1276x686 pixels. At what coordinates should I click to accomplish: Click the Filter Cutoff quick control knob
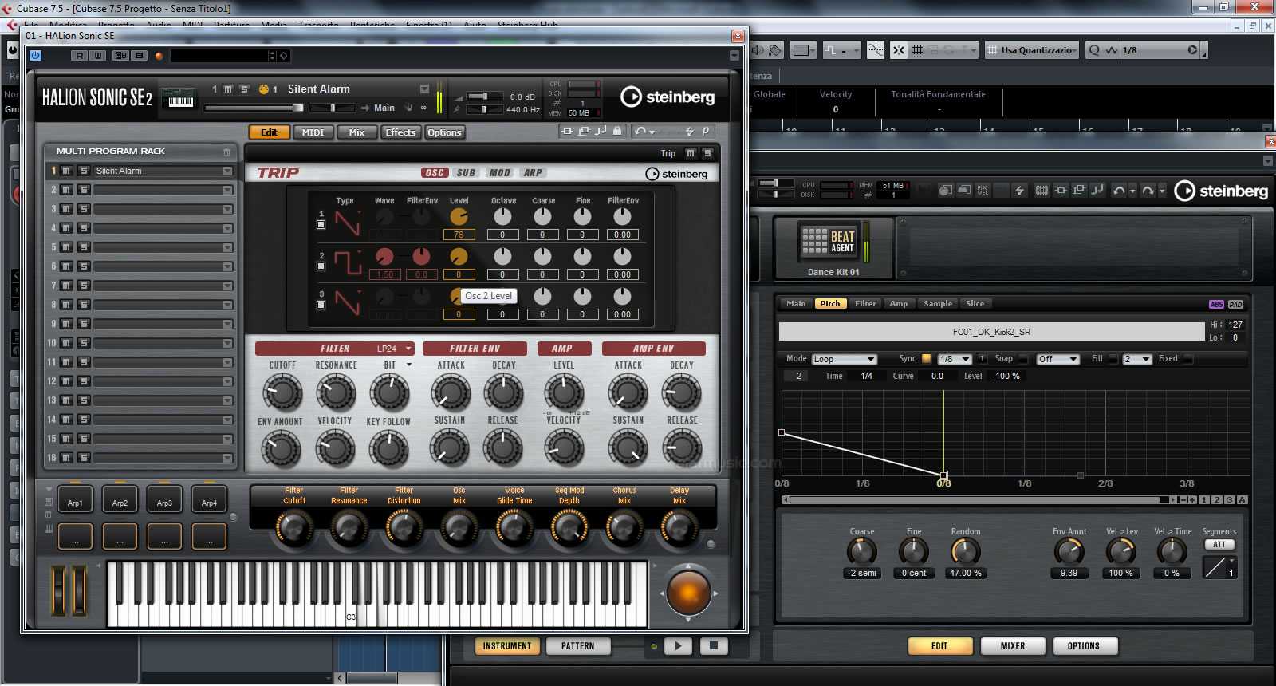tap(294, 528)
